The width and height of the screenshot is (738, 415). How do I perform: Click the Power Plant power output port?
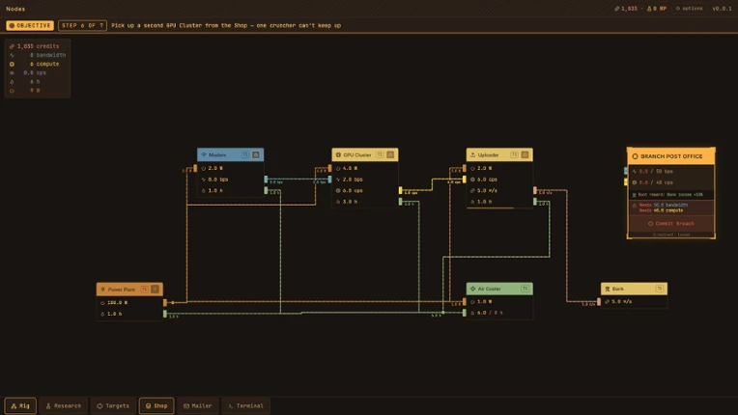click(x=165, y=302)
